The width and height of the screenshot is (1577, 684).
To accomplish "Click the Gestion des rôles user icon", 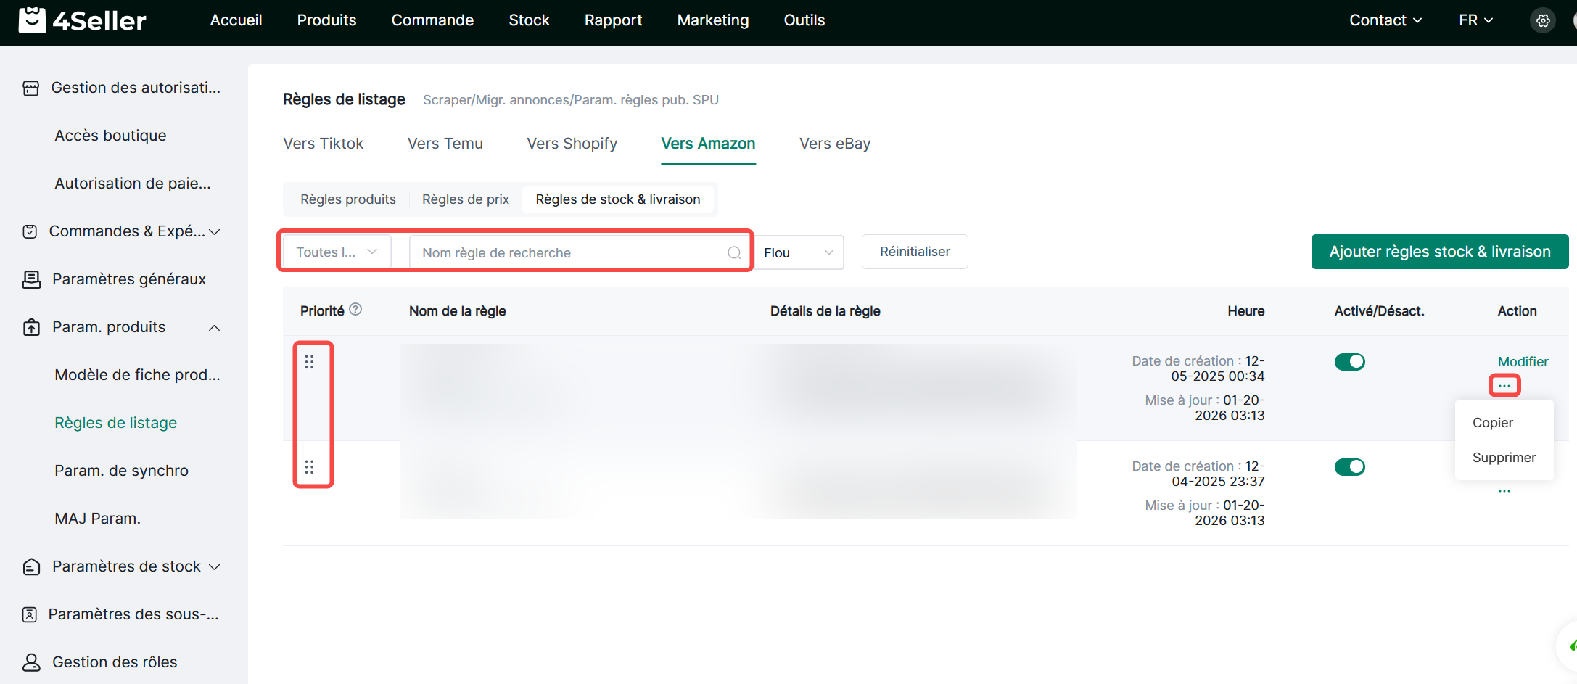I will (31, 662).
